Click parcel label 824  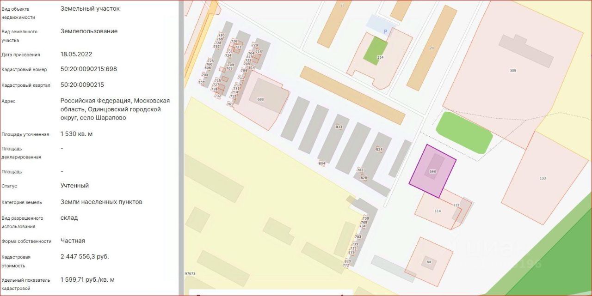tap(379, 149)
